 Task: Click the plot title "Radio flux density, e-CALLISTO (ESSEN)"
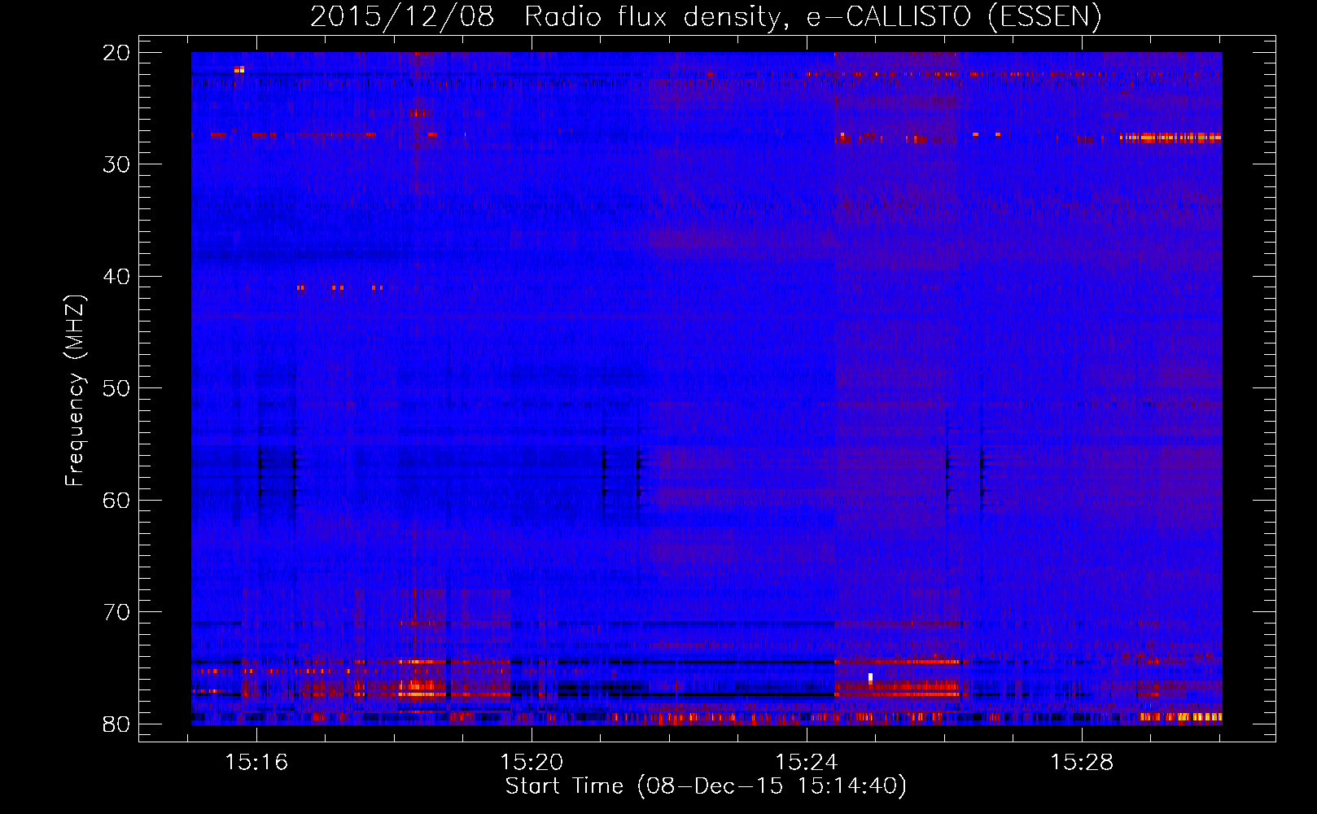point(812,17)
